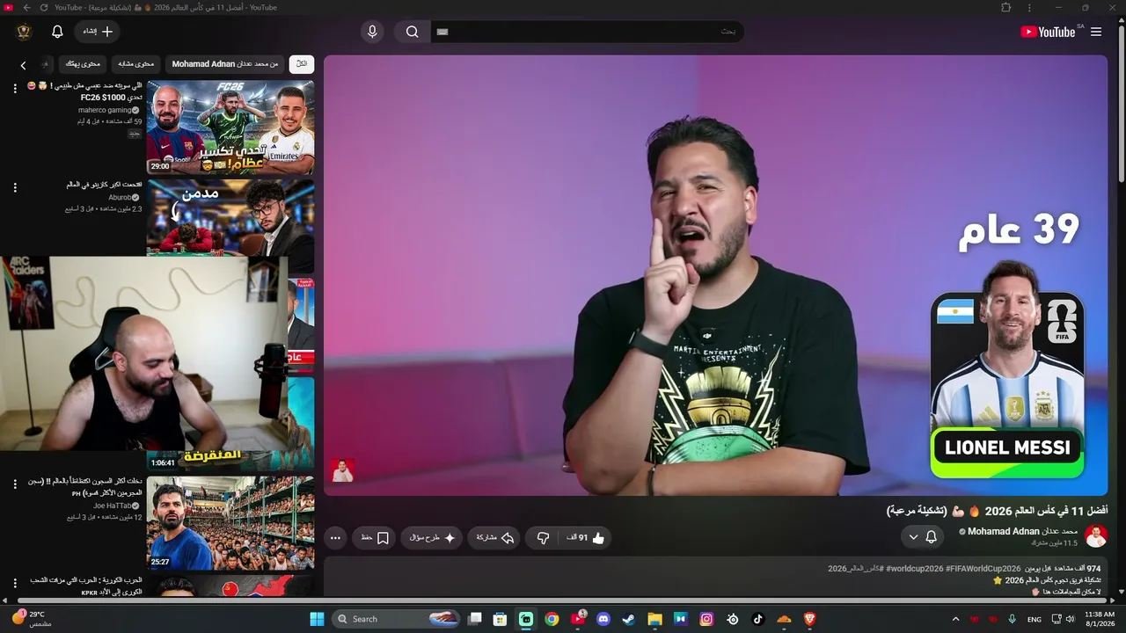Click the channel watermark in video corner

(x=342, y=470)
